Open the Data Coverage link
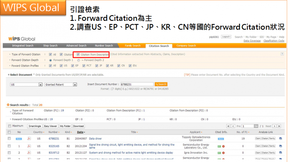290x162 pixels. click(252, 41)
